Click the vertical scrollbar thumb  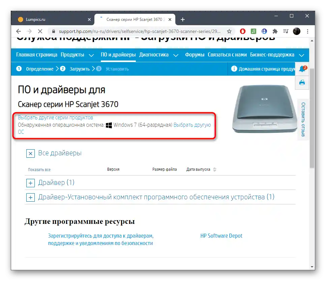click(x=312, y=118)
